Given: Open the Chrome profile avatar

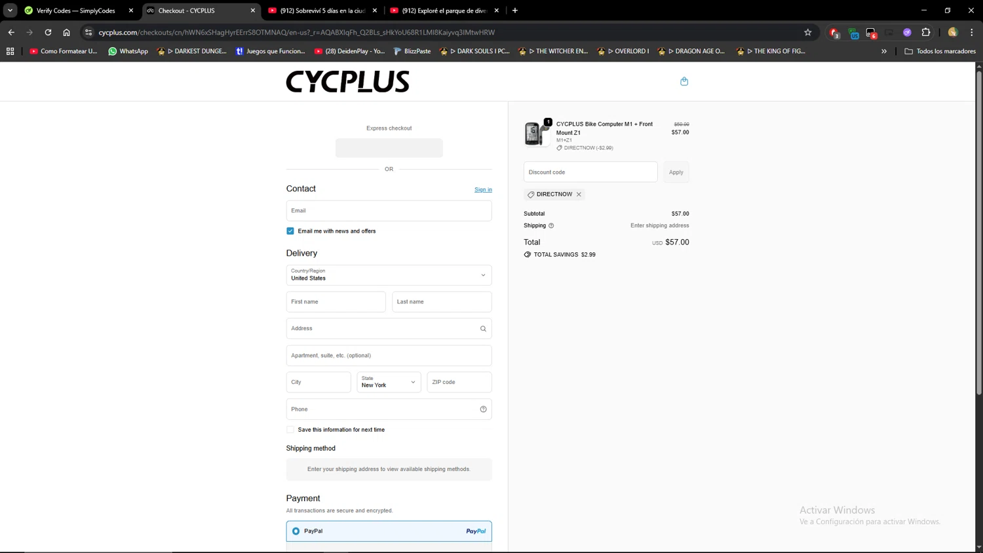Looking at the screenshot, I should point(953,32).
